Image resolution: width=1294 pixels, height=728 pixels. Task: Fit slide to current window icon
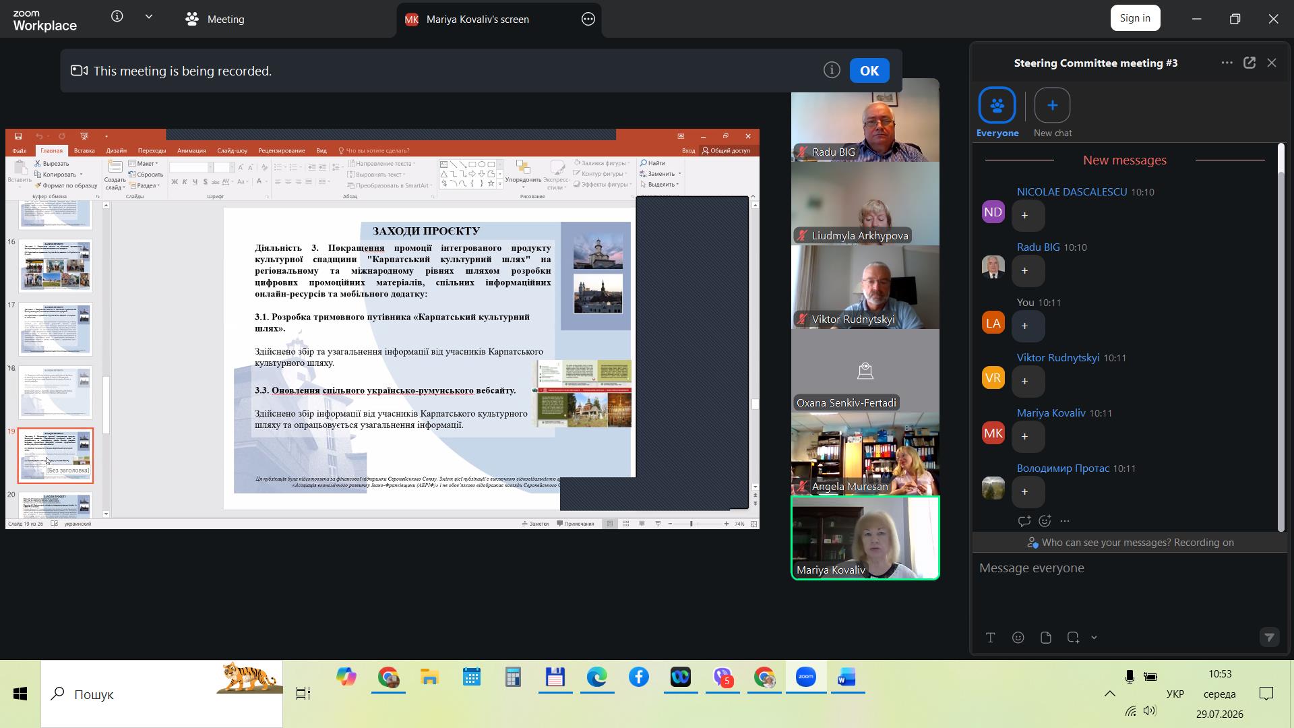pos(754,524)
